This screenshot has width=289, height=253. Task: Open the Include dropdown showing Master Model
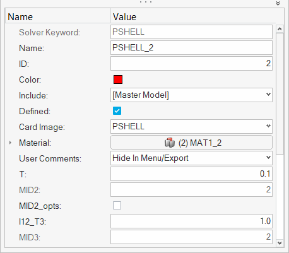[x=191, y=95]
